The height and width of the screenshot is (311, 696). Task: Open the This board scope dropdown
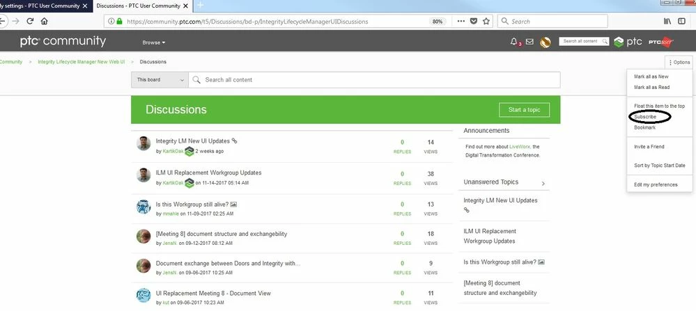click(x=160, y=80)
